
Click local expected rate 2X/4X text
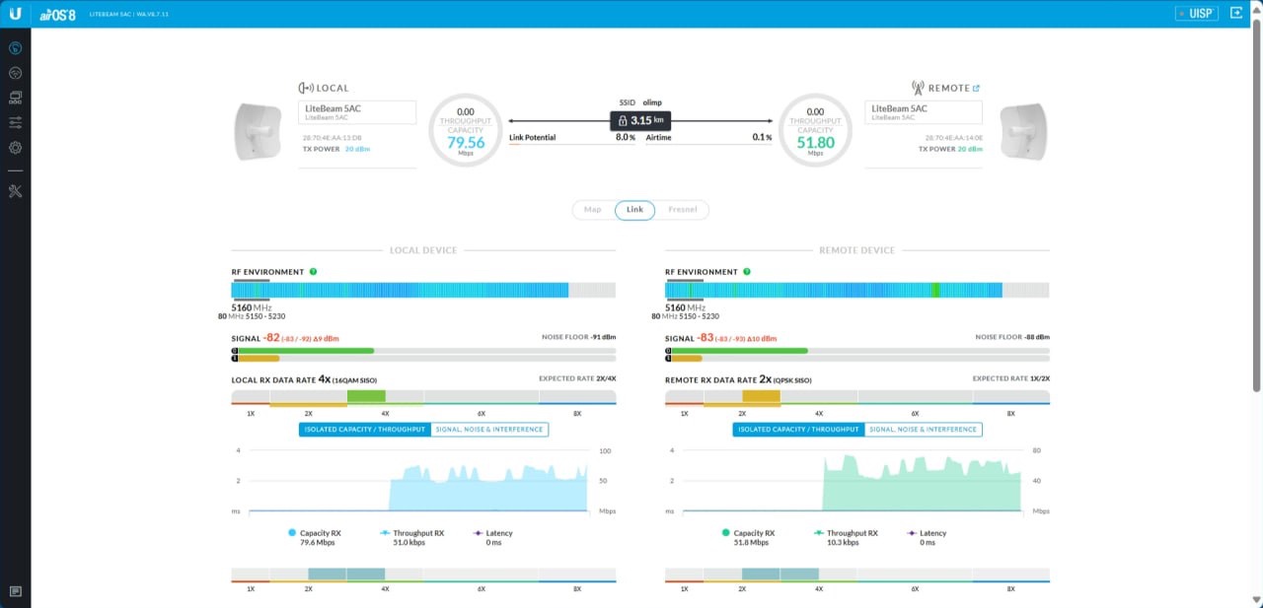click(x=577, y=378)
